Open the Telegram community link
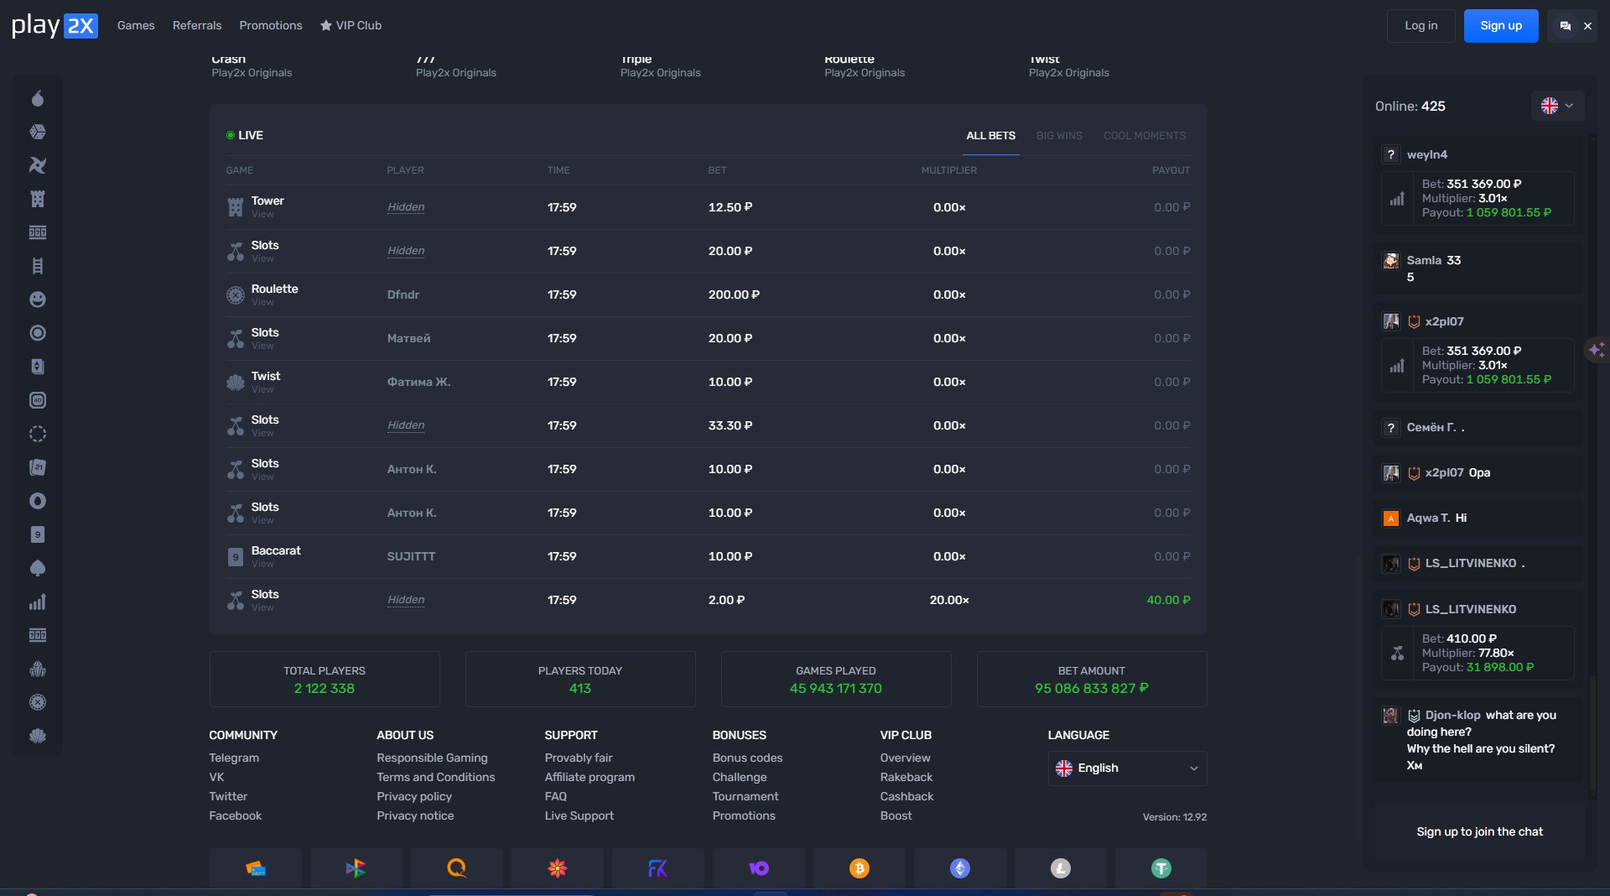Viewport: 1610px width, 896px height. pos(234,758)
